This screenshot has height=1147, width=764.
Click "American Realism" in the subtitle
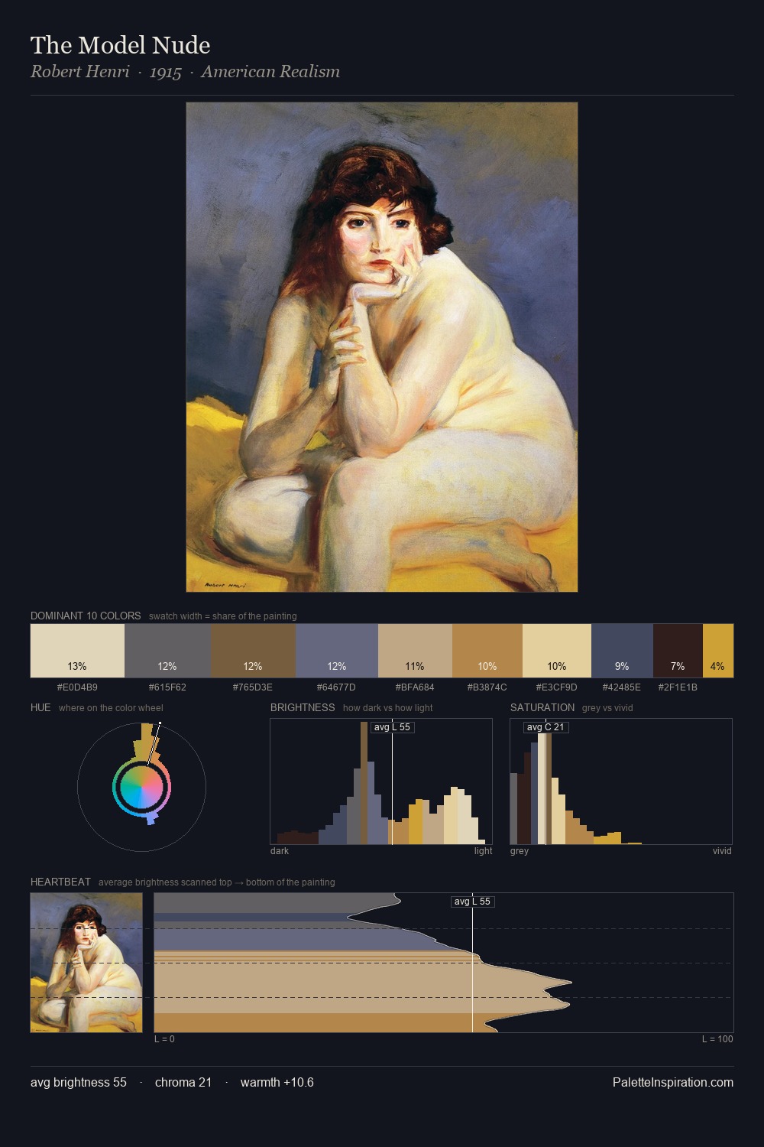(270, 72)
